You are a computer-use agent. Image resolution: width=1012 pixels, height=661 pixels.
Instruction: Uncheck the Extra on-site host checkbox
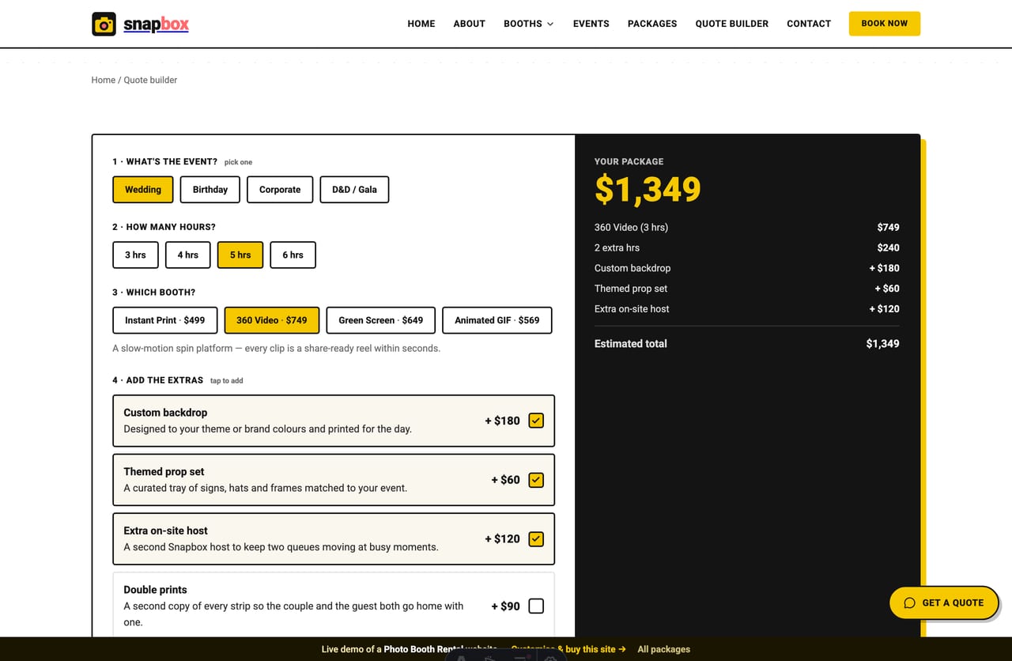click(x=536, y=539)
